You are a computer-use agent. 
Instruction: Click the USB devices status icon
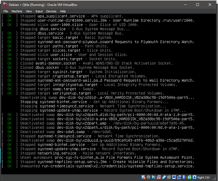point(164,177)
